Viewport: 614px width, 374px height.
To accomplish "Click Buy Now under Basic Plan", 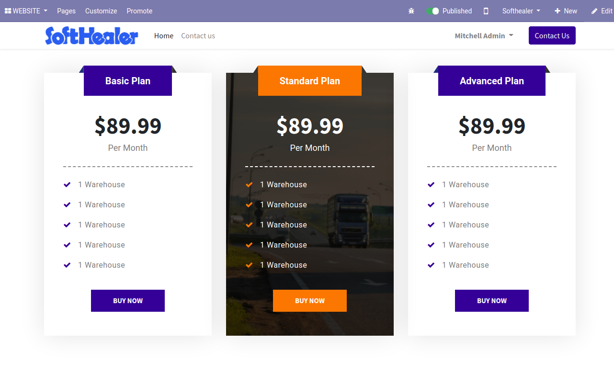I will tap(128, 301).
